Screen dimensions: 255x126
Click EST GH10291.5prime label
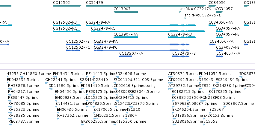tap(109, 116)
